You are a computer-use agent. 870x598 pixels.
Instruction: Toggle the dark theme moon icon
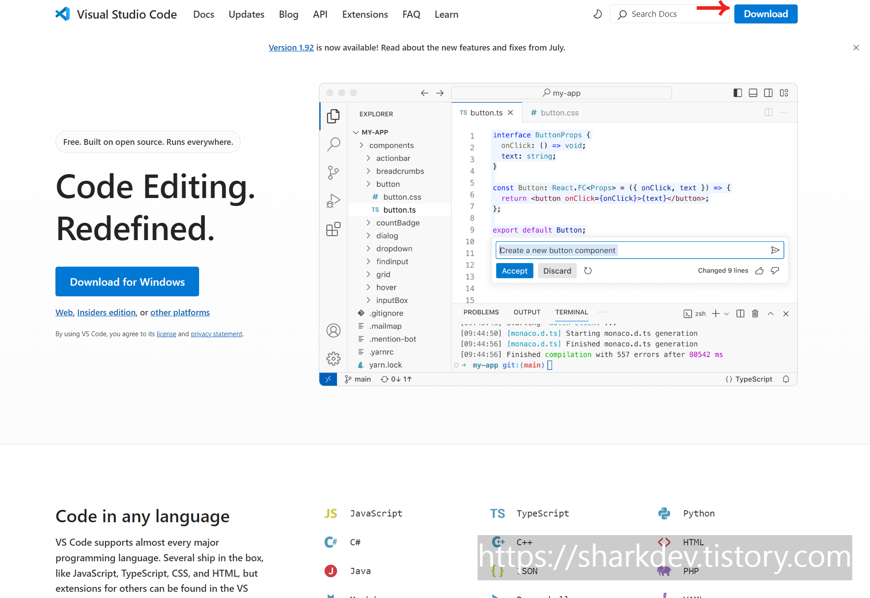coord(597,14)
